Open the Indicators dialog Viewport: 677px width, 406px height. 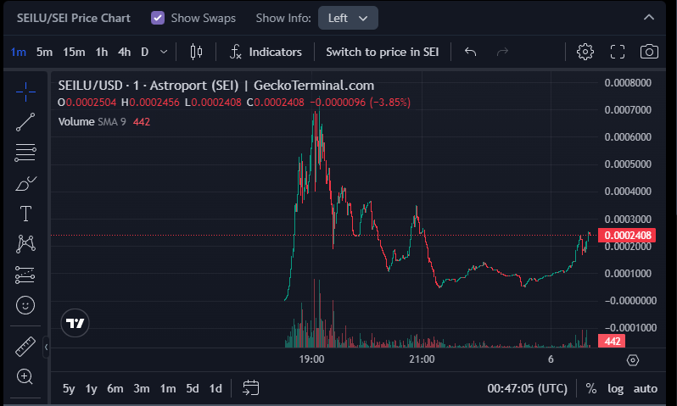(266, 52)
